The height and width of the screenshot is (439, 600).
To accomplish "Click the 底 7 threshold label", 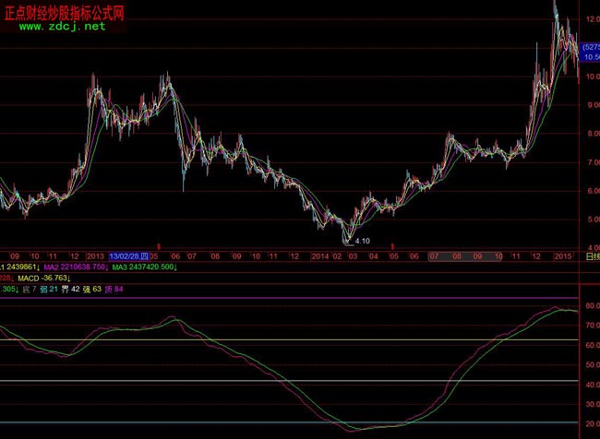I will 33,289.
